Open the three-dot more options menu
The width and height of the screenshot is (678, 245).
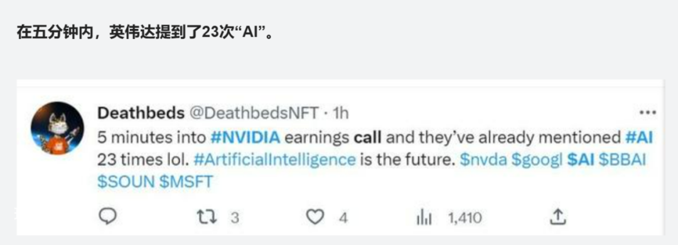(647, 113)
